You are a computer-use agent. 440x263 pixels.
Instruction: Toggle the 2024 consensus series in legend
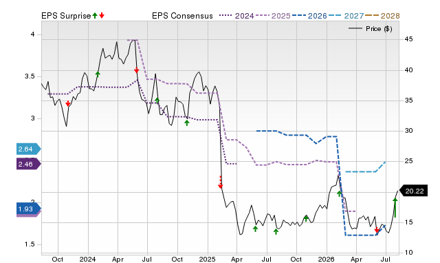pos(236,16)
